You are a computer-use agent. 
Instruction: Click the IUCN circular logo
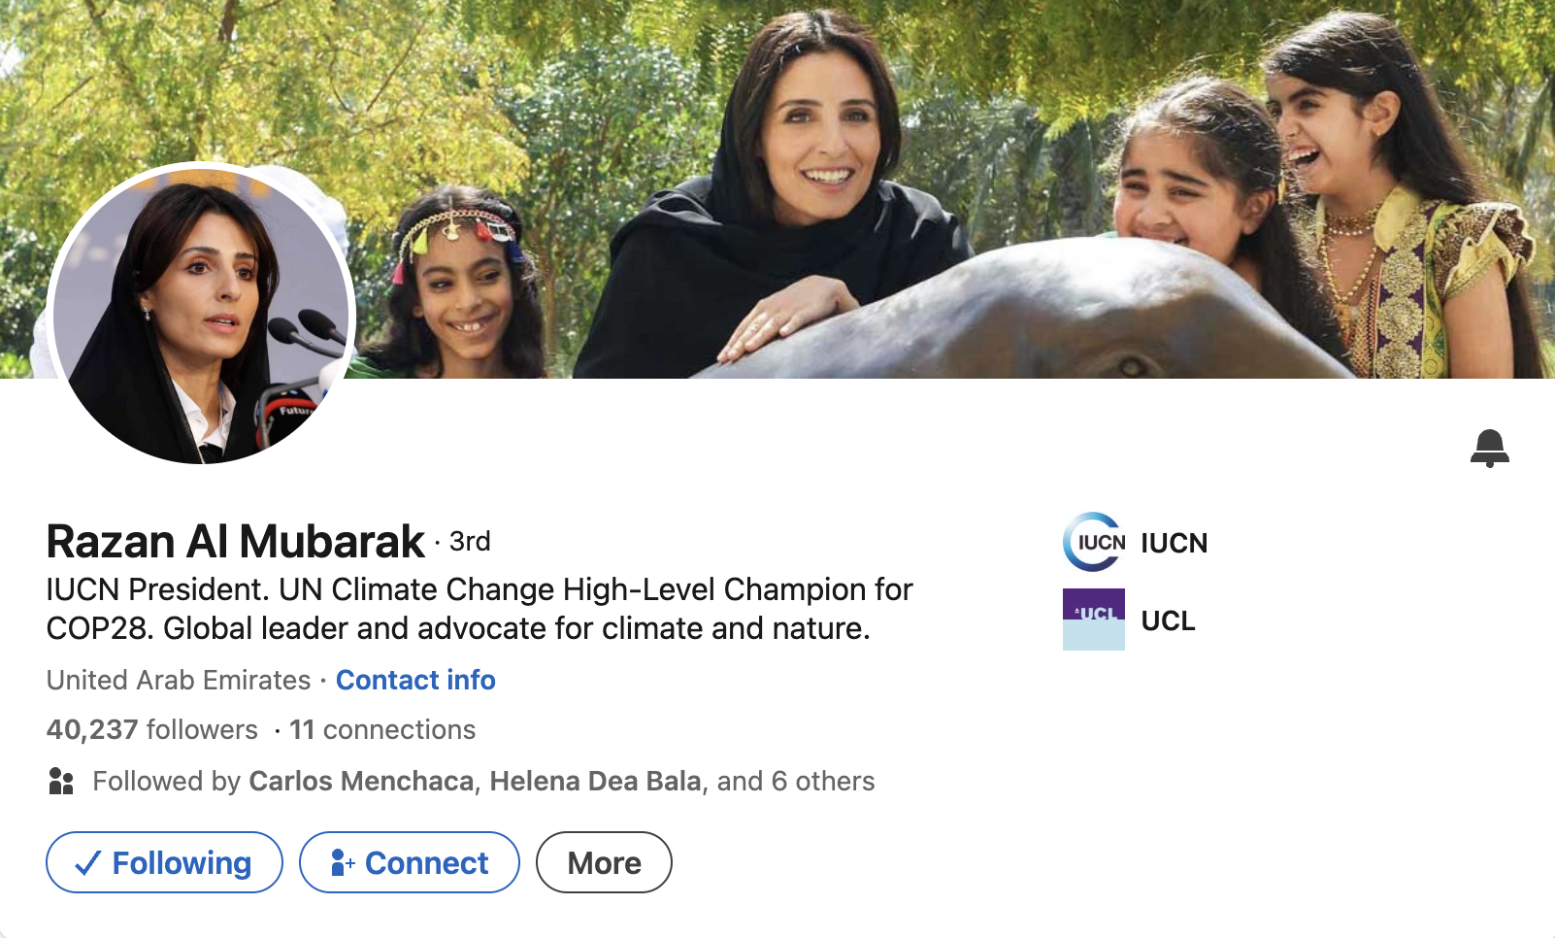(1094, 542)
